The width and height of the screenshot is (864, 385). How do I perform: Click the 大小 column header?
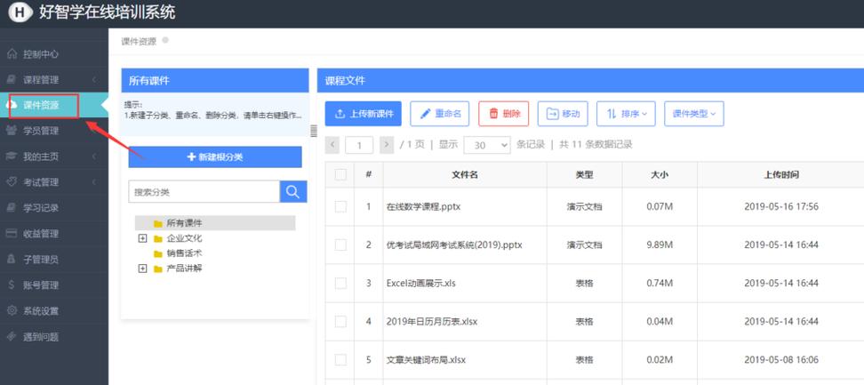pos(659,175)
